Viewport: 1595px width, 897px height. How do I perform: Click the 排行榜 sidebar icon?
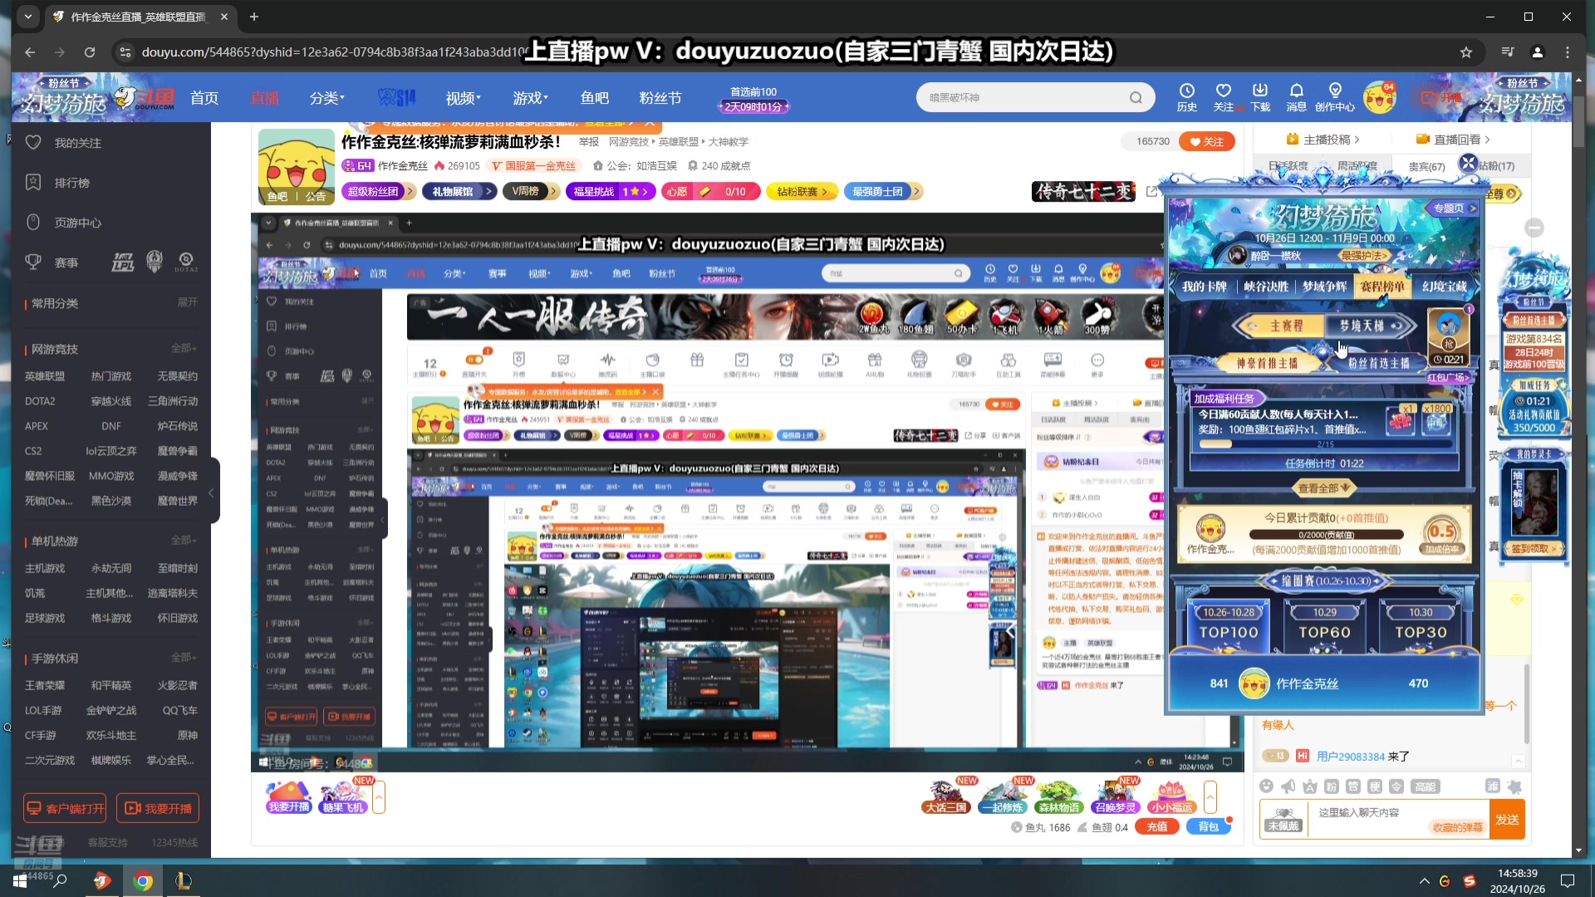click(x=33, y=182)
